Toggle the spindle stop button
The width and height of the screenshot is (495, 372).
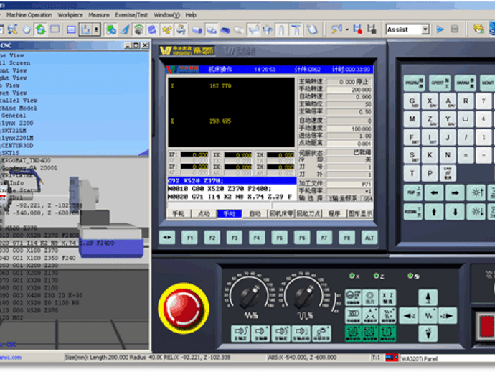[261, 333]
